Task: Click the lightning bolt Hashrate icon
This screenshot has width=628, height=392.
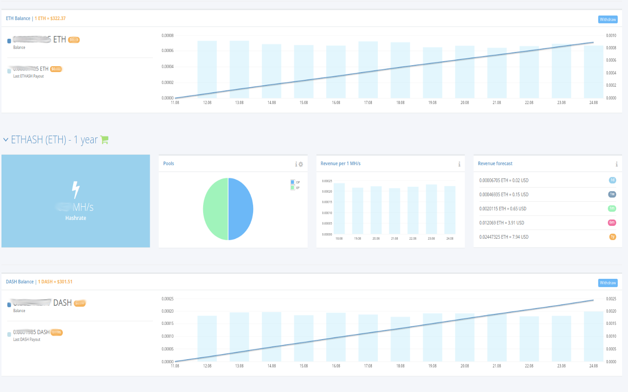Action: (76, 190)
